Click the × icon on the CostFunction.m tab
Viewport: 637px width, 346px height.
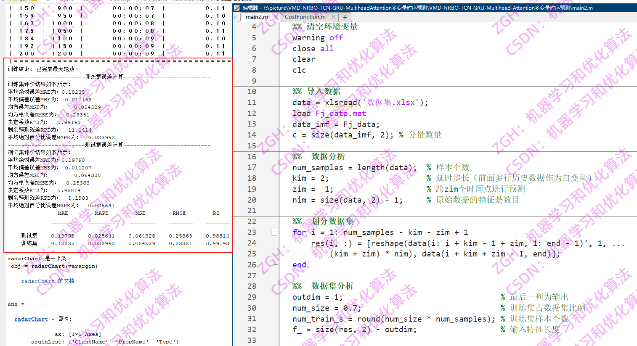click(334, 17)
